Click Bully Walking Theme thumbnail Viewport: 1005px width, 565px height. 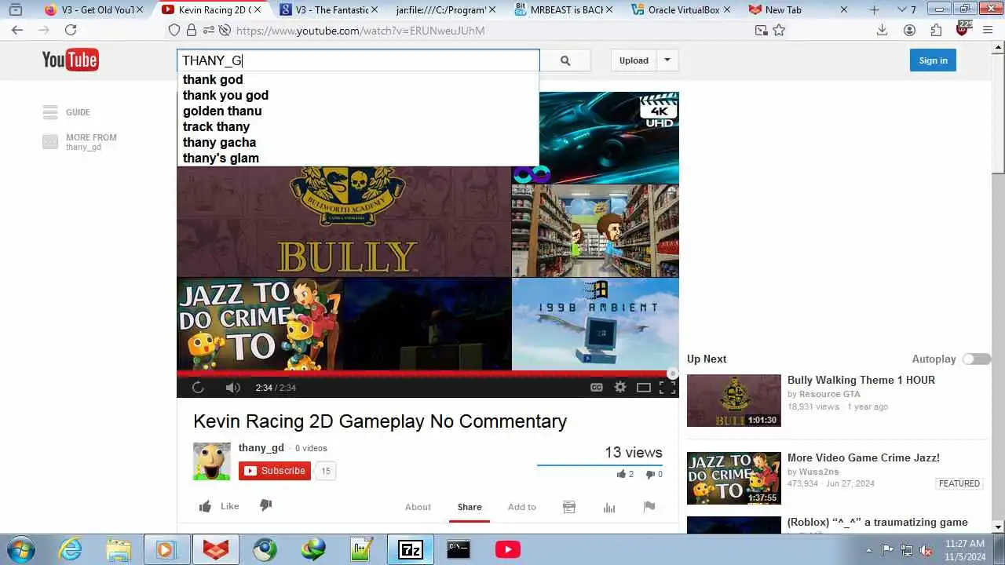click(x=734, y=400)
